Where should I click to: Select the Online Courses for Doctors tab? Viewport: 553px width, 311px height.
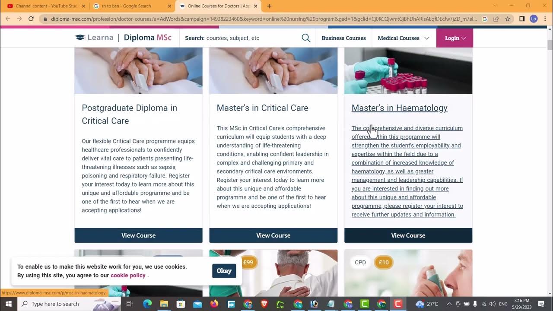pos(219,6)
